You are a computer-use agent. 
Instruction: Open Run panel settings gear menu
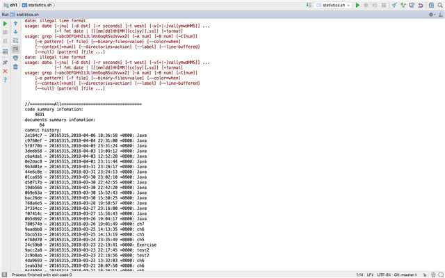(432, 15)
